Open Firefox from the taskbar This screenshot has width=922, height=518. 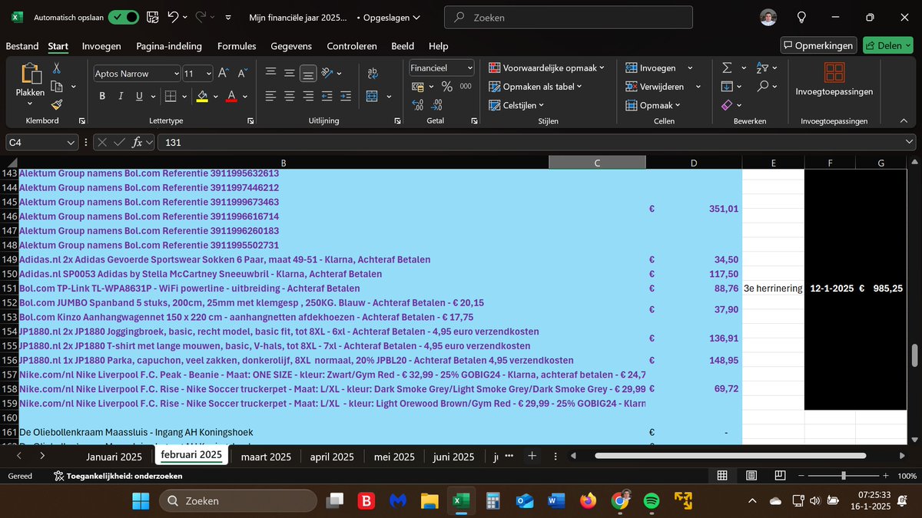pyautogui.click(x=588, y=501)
